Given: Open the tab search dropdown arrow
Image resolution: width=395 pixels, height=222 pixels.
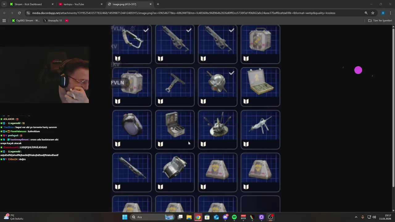Looking at the screenshot, I should click(x=4, y=4).
